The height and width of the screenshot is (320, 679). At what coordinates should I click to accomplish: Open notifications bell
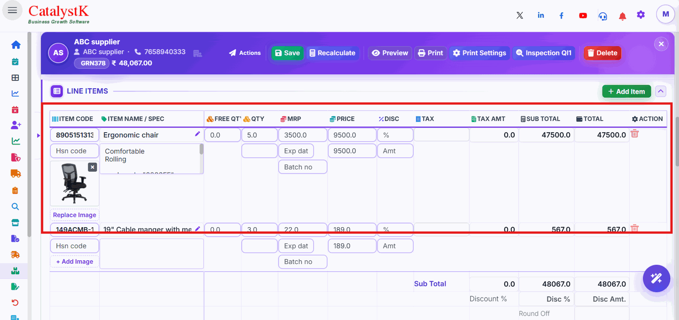point(622,16)
